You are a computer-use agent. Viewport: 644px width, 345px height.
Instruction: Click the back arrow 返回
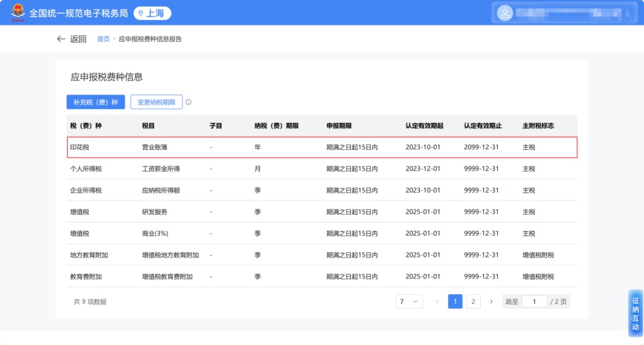pos(71,39)
